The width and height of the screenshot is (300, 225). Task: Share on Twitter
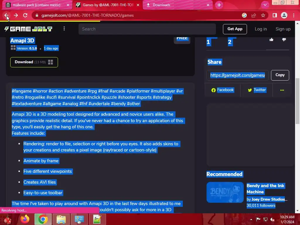click(x=257, y=90)
